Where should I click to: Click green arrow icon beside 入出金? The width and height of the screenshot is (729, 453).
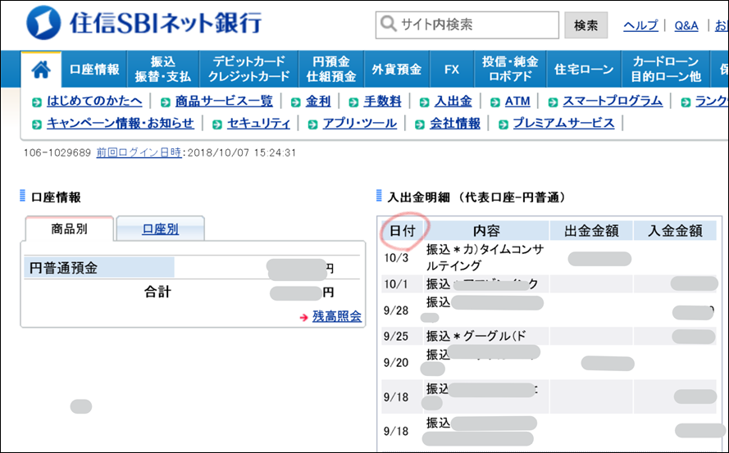(425, 102)
